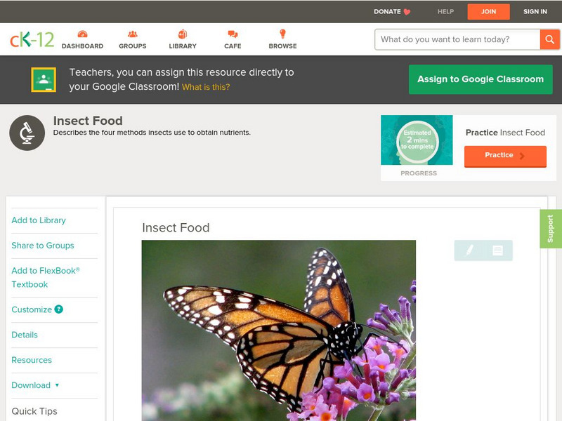562x421 pixels.
Task: Expand the Download options
Action: coord(34,385)
